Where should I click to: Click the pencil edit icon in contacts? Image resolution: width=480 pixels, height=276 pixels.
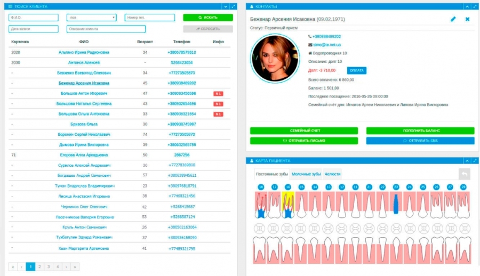pyautogui.click(x=453, y=19)
